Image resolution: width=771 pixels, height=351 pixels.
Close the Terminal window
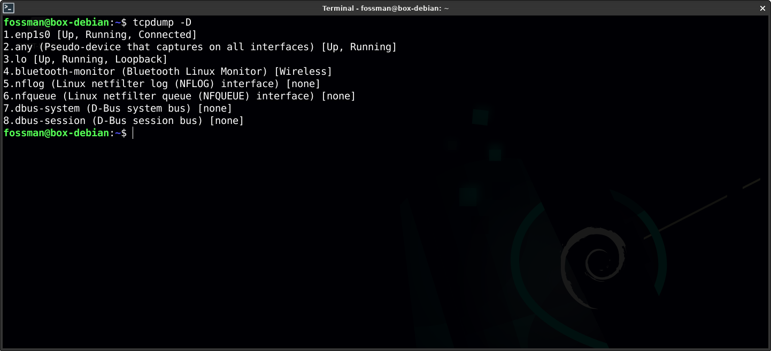(762, 8)
